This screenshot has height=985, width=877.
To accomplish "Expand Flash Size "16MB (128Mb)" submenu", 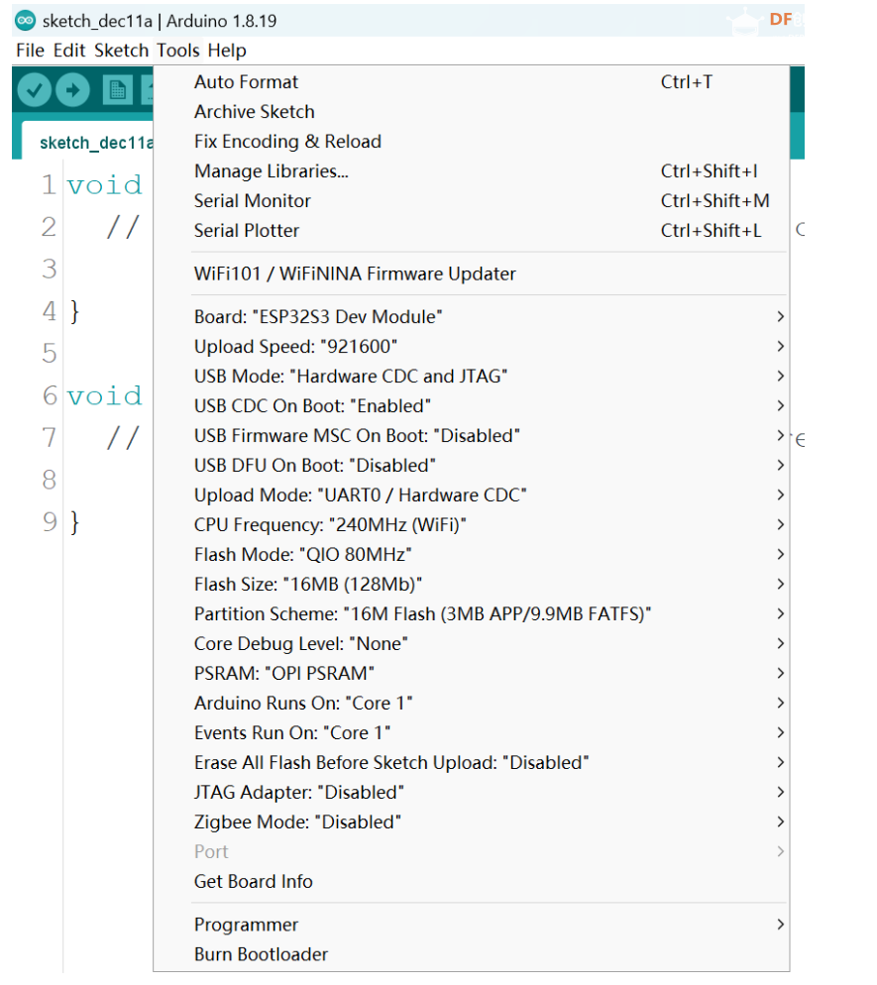I will click(471, 585).
